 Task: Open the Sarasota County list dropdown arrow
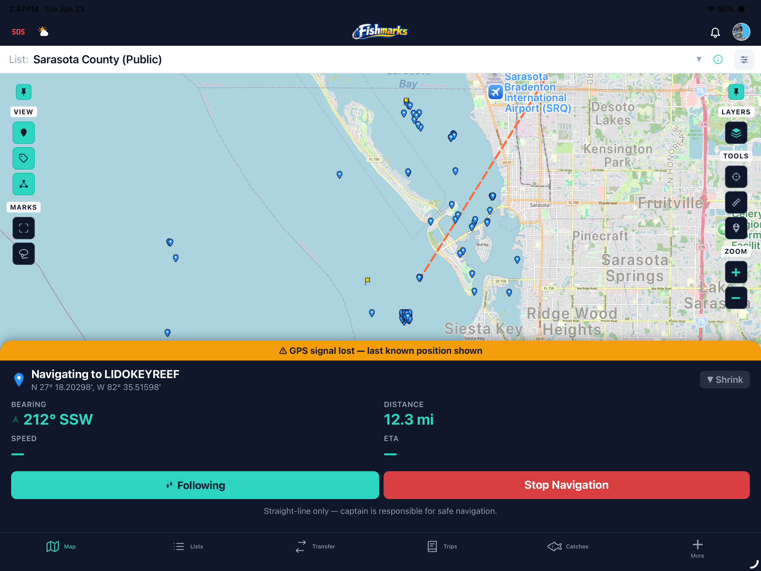point(699,59)
